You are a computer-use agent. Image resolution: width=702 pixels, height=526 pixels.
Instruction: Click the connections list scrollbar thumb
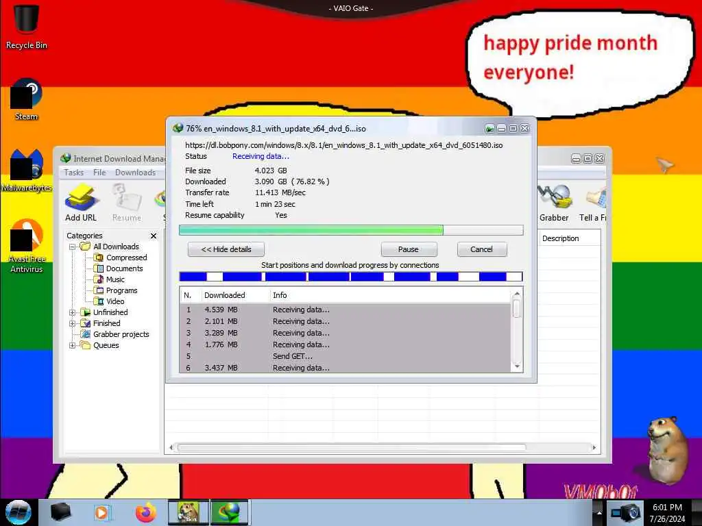click(517, 309)
